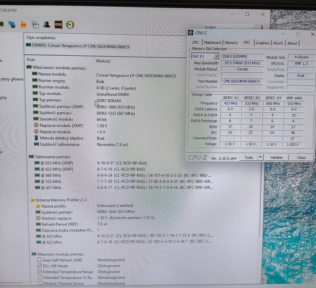Click the Close button in CPU-Z
The image size is (316, 288).
(x=301, y=157)
